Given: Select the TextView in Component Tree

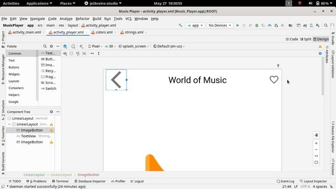Looking at the screenshot, I should pos(28,136).
